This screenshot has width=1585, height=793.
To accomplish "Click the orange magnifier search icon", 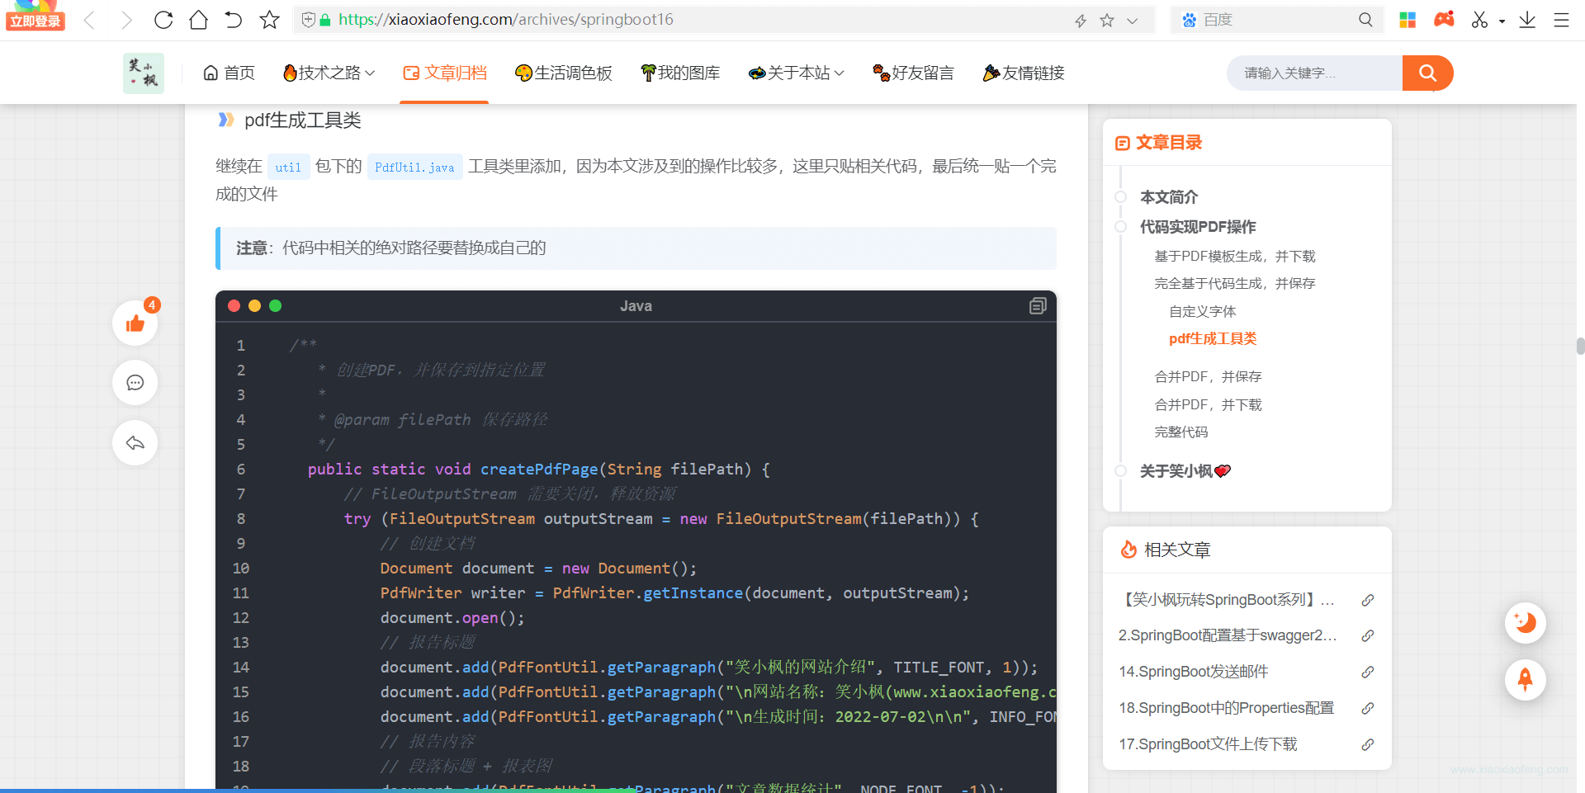I will point(1427,73).
